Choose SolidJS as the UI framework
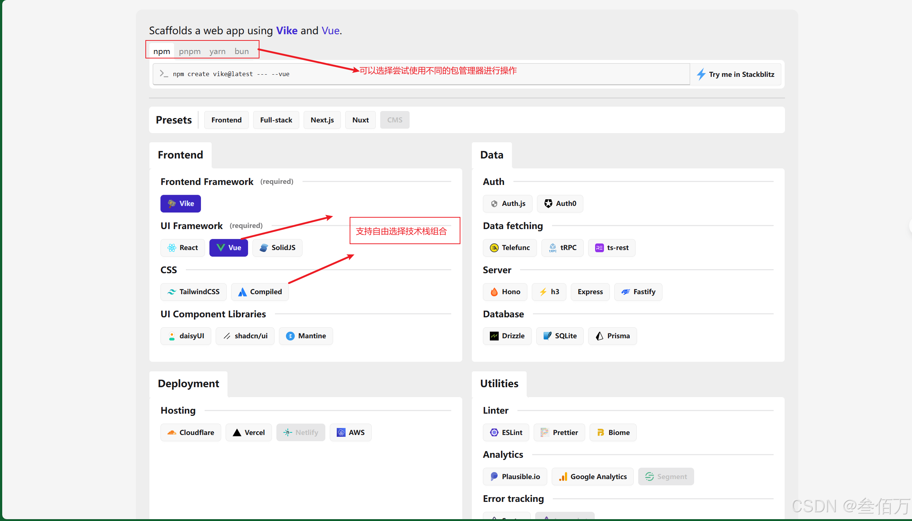Screen dimensions: 912x521 277,247
